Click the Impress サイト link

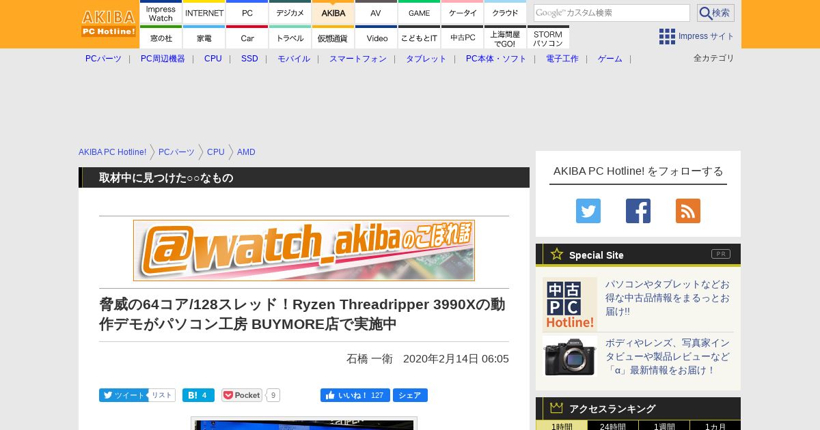pyautogui.click(x=707, y=36)
